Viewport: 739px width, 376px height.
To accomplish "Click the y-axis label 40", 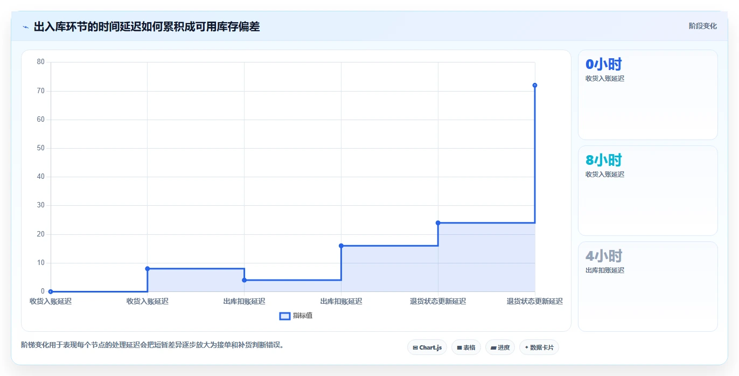I will (x=41, y=177).
